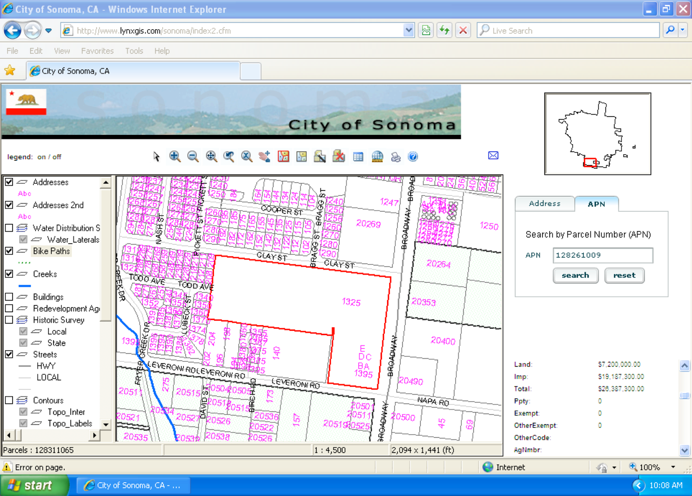Activate the zoom out magnifier tool
Screen dimensions: 692x496
pyautogui.click(x=193, y=157)
